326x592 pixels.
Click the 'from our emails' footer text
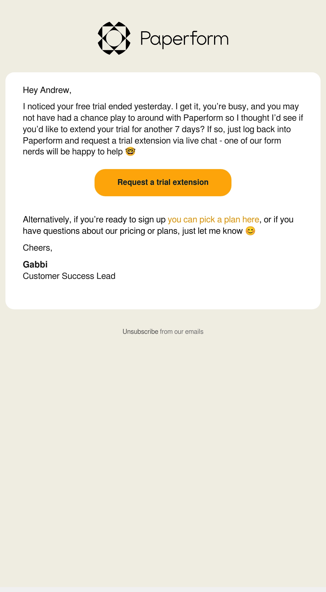(x=182, y=332)
